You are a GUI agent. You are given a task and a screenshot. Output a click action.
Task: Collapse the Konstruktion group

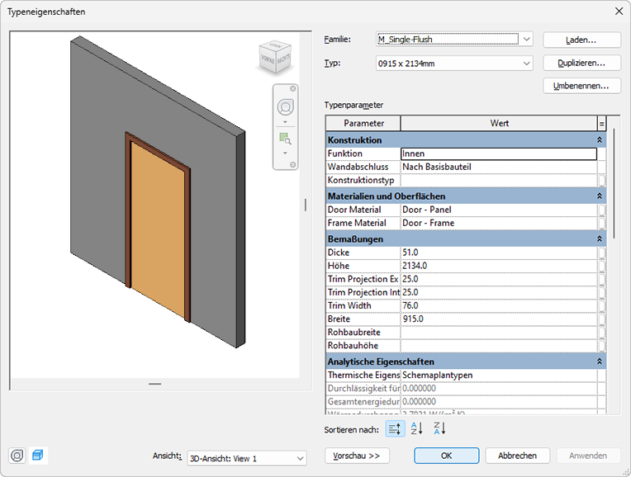click(x=600, y=140)
